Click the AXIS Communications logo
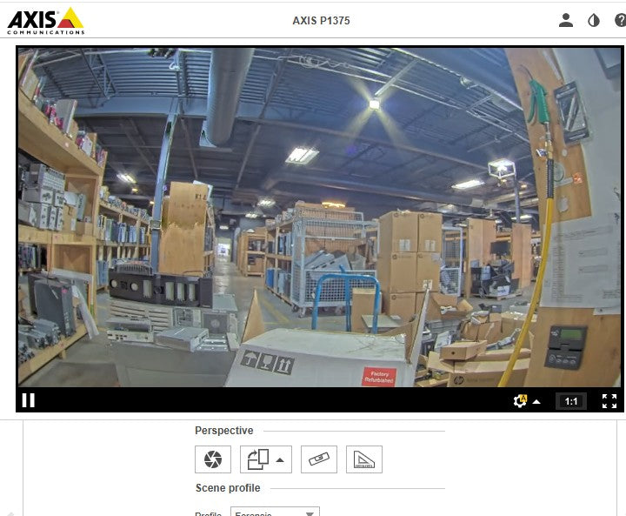 tap(45, 21)
